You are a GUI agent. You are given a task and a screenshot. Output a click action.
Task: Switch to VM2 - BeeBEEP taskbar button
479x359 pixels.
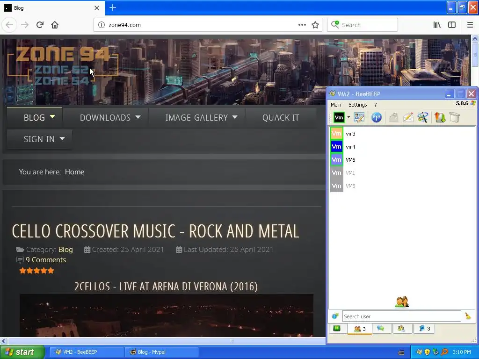point(87,352)
